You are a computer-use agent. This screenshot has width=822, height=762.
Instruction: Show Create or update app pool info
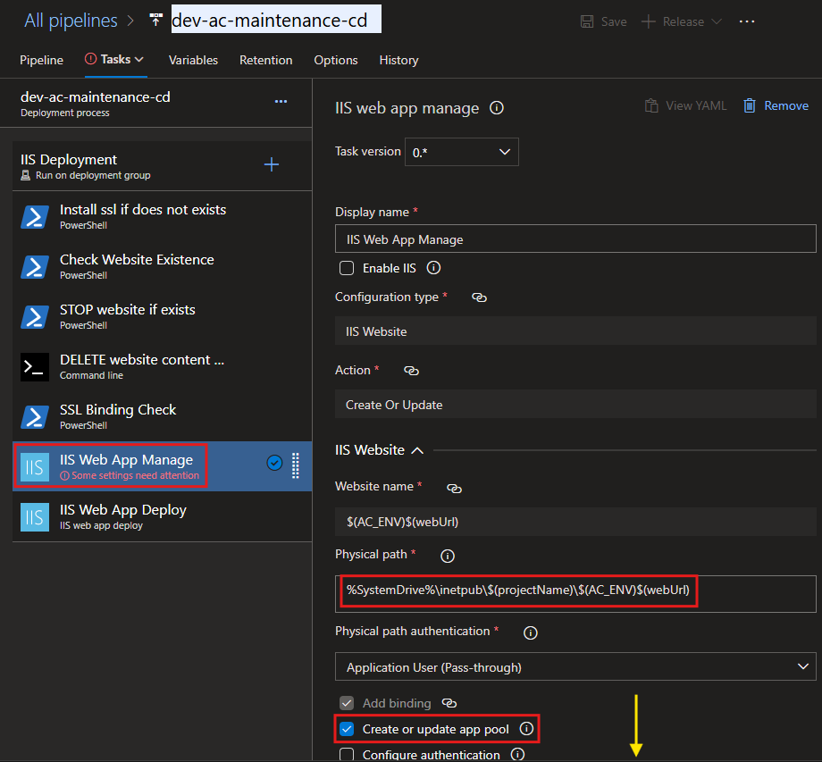(x=526, y=728)
